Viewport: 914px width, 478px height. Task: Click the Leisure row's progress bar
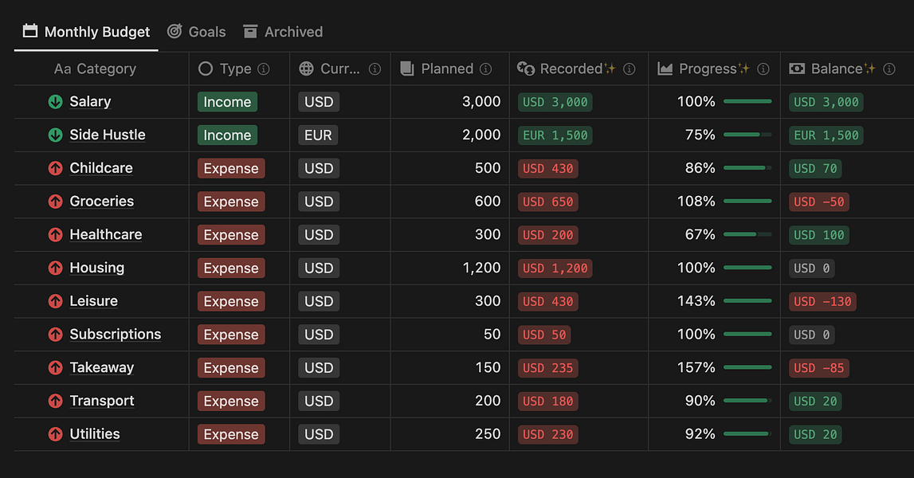click(x=747, y=301)
